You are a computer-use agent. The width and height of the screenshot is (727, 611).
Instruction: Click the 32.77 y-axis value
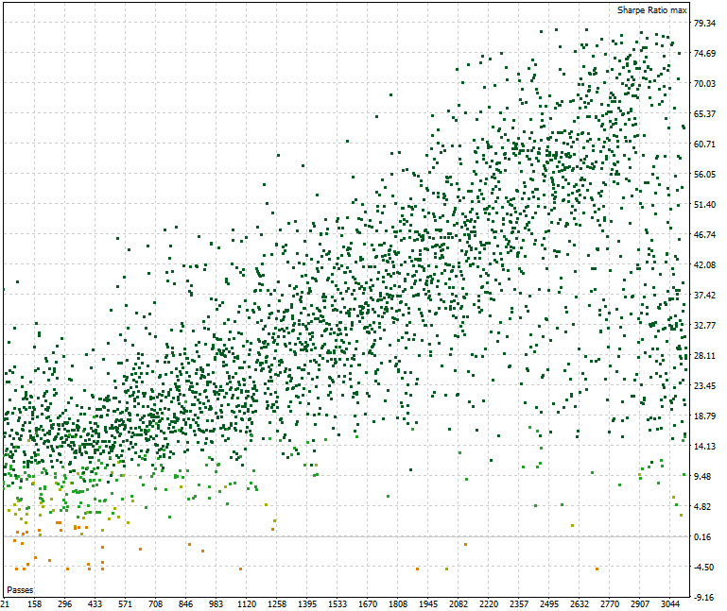tap(704, 325)
